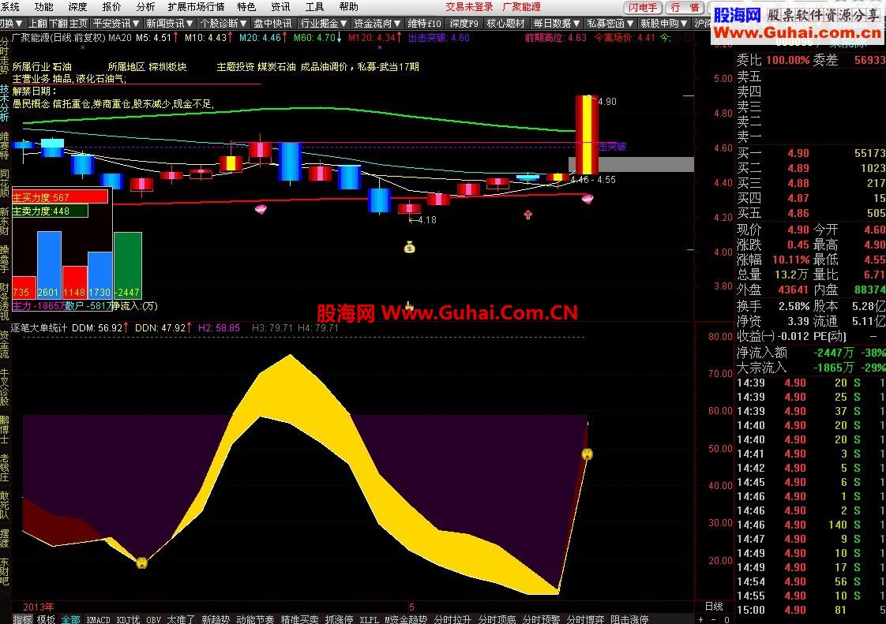Click the 交易未登录 link
This screenshot has width=886, height=624.
tap(469, 7)
